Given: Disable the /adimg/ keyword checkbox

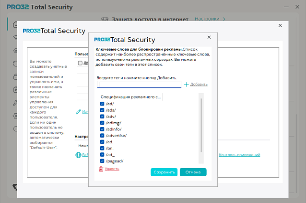Looking at the screenshot, I should pyautogui.click(x=102, y=123).
